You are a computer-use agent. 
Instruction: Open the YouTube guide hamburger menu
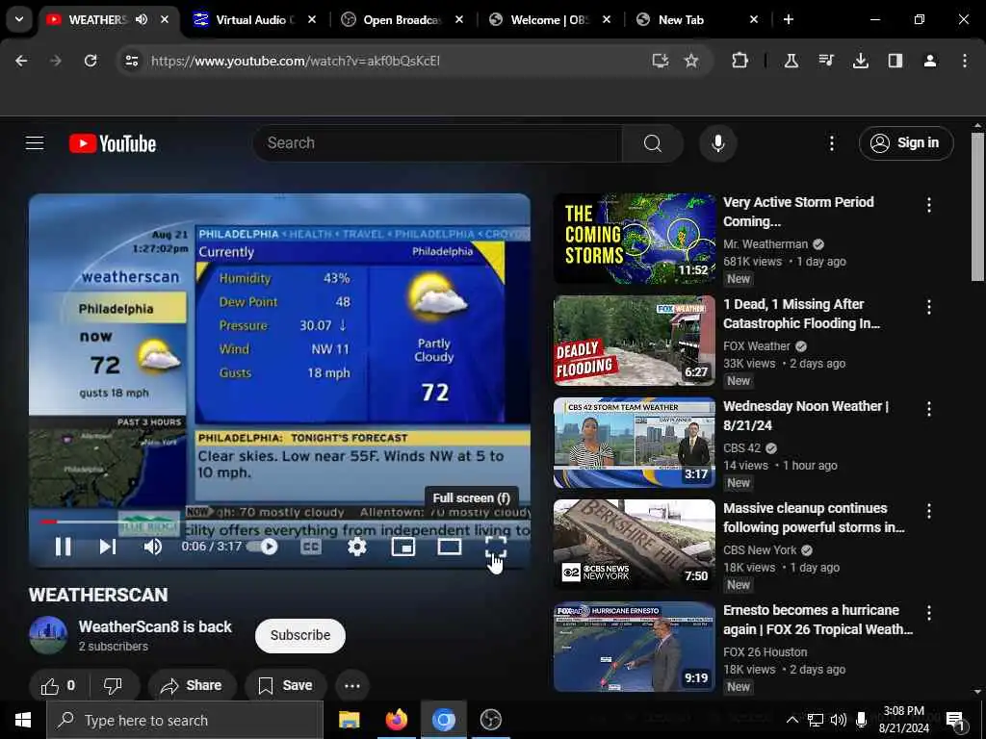coord(35,143)
